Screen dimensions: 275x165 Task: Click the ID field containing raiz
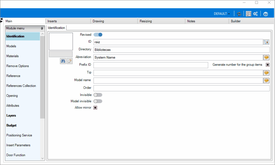pos(178,42)
